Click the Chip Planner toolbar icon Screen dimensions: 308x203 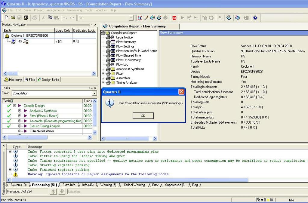pos(166,18)
